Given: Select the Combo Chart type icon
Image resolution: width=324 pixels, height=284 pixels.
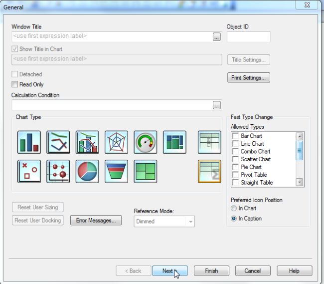Looking at the screenshot, I should point(87,142).
